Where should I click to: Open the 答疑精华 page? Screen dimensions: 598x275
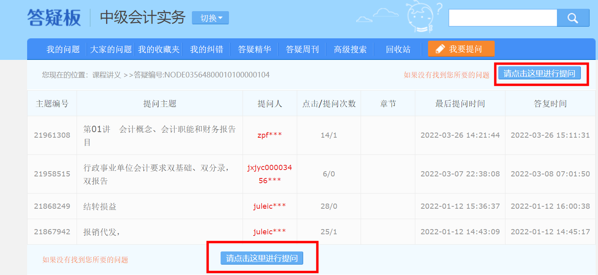[x=254, y=48]
